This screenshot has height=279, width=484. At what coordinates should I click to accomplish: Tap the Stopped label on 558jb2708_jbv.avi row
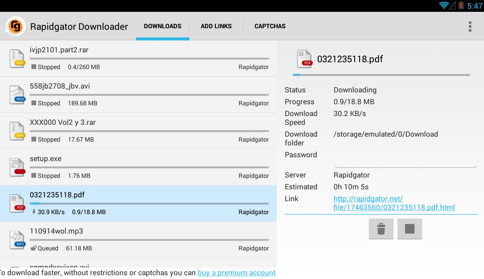pyautogui.click(x=49, y=103)
